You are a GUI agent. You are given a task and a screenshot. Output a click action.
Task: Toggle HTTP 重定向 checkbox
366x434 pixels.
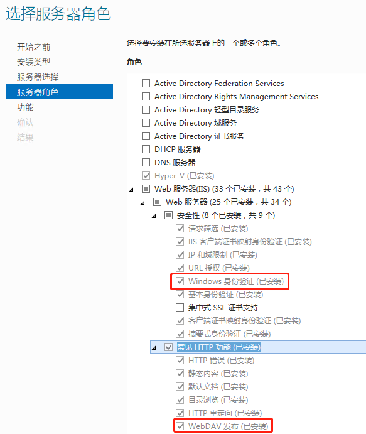pos(180,413)
